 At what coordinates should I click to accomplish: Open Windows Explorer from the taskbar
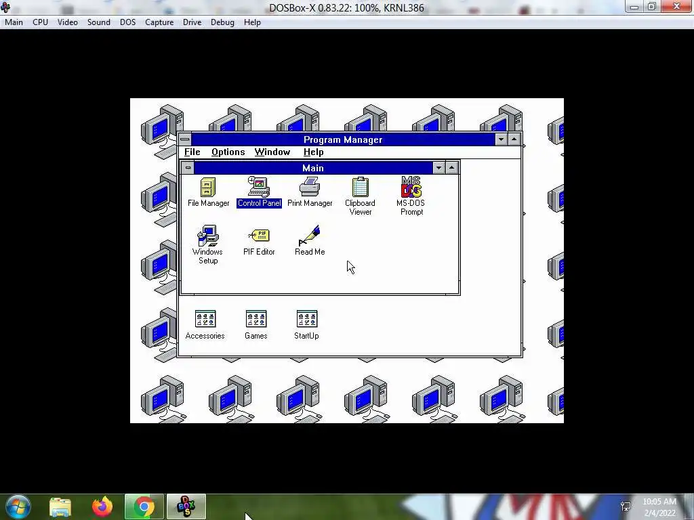60,506
